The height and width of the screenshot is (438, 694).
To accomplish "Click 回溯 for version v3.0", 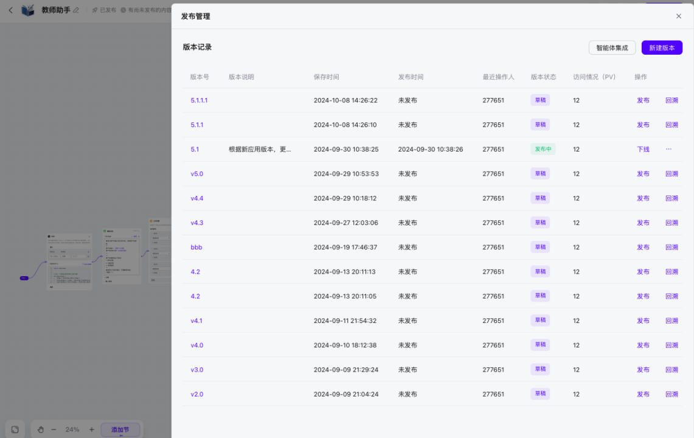I will pyautogui.click(x=672, y=370).
